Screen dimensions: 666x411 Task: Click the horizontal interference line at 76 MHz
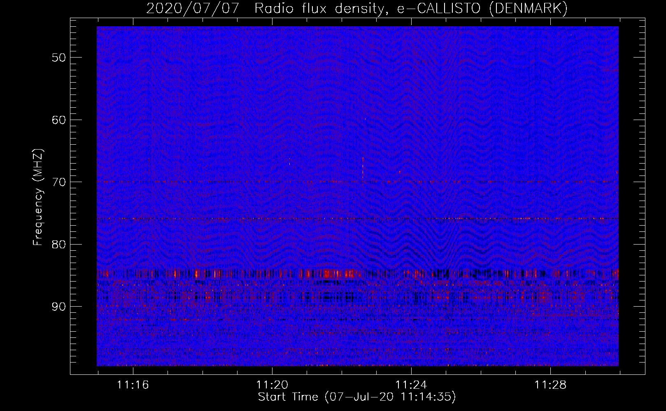click(358, 219)
